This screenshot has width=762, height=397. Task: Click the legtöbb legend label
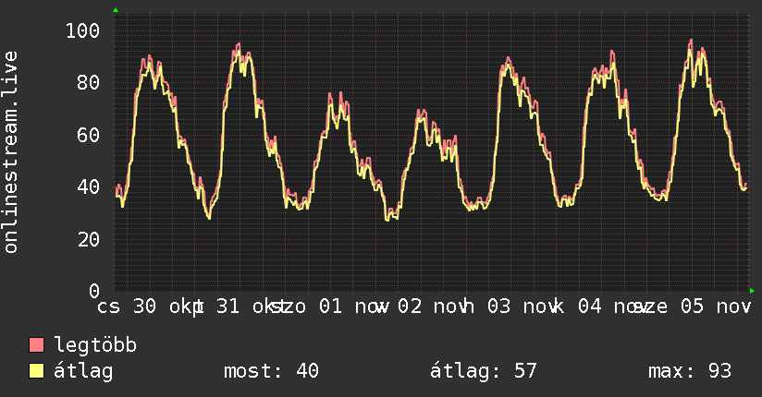pos(95,344)
